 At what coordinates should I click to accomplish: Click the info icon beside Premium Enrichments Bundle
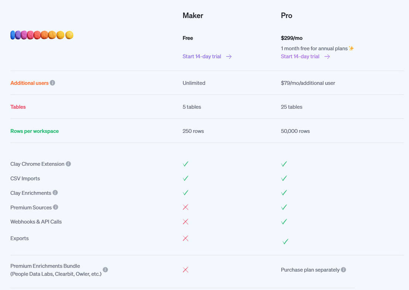[106, 270]
